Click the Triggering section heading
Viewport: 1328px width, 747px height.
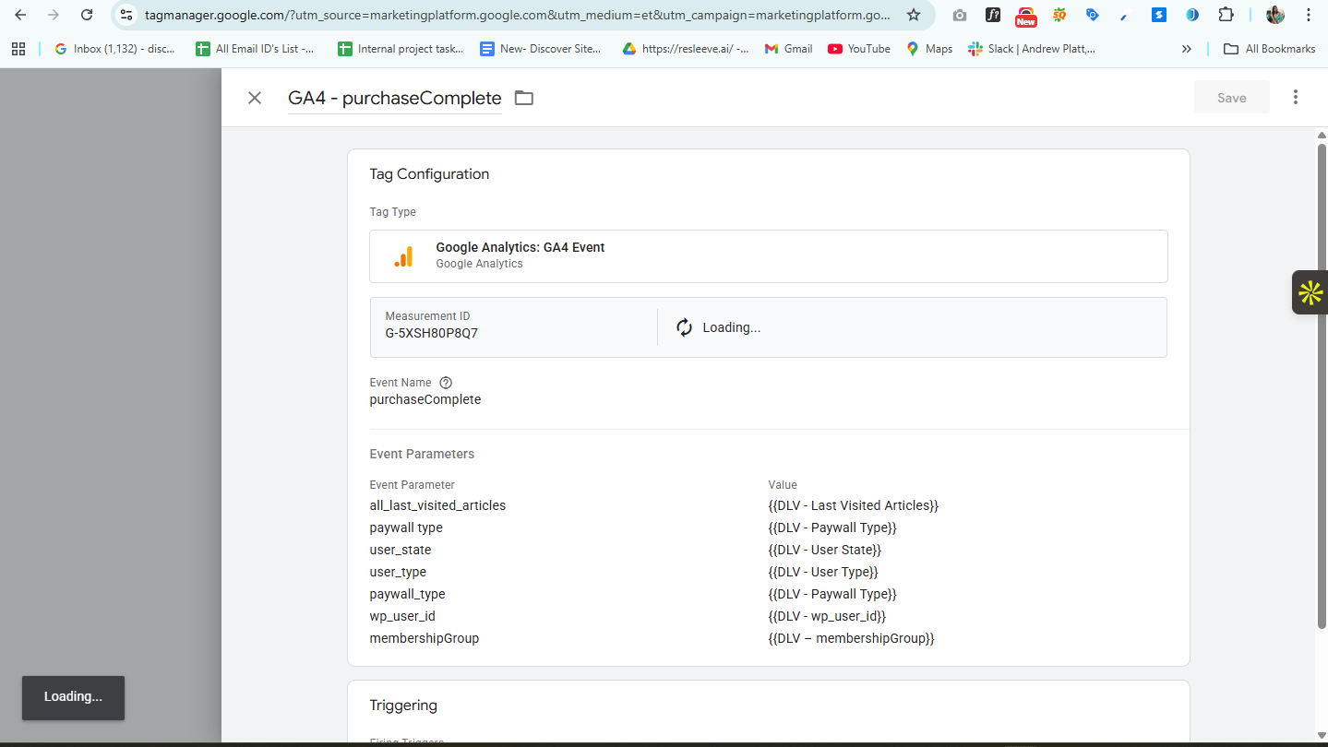click(x=403, y=705)
